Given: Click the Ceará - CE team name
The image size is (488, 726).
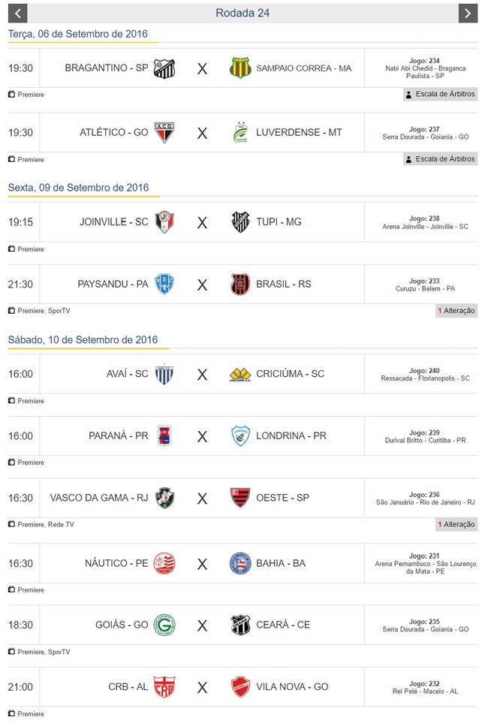Looking at the screenshot, I should click(283, 625).
